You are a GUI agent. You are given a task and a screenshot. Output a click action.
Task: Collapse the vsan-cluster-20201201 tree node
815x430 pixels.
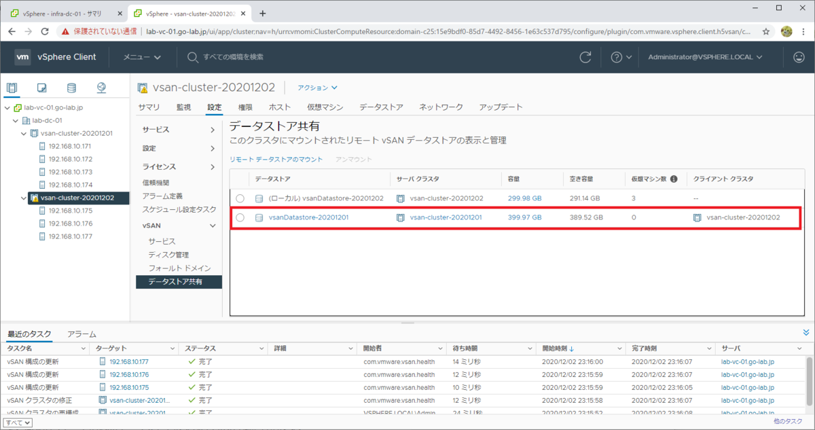tap(23, 133)
